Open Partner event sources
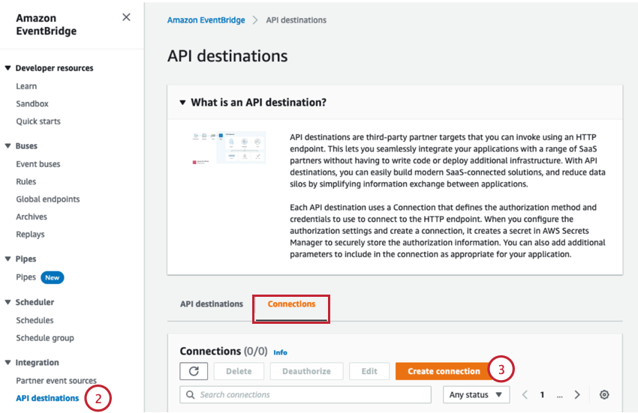The image size is (638, 413). [x=56, y=381]
